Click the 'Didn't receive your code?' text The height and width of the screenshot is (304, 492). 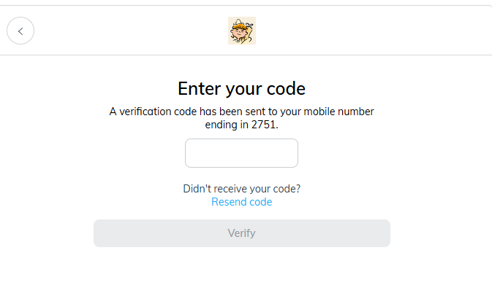pyautogui.click(x=241, y=189)
